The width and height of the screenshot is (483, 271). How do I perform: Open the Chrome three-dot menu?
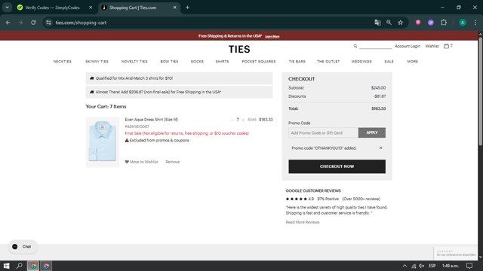(475, 23)
